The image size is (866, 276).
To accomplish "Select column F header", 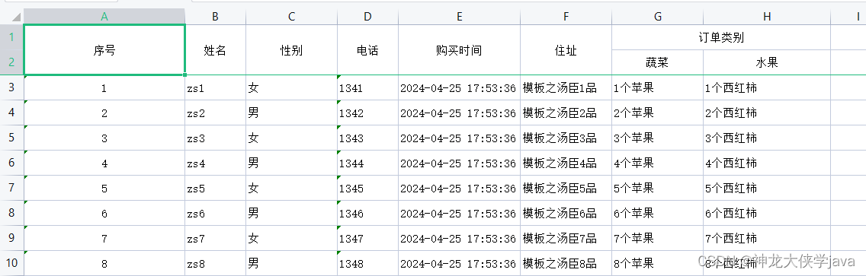I will [566, 17].
